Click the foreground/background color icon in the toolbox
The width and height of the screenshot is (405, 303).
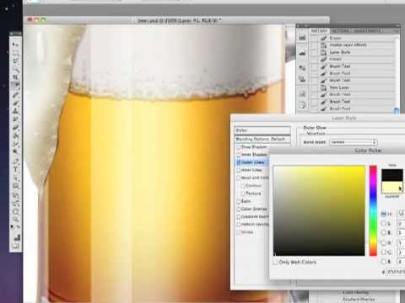pyautogui.click(x=16, y=238)
